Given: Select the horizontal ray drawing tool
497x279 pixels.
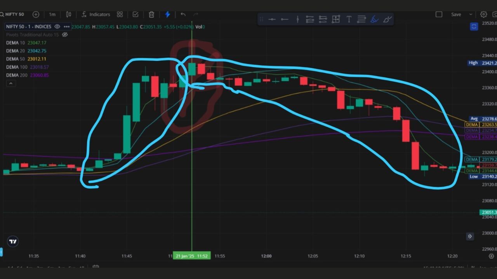Looking at the screenshot, I should point(285,19).
